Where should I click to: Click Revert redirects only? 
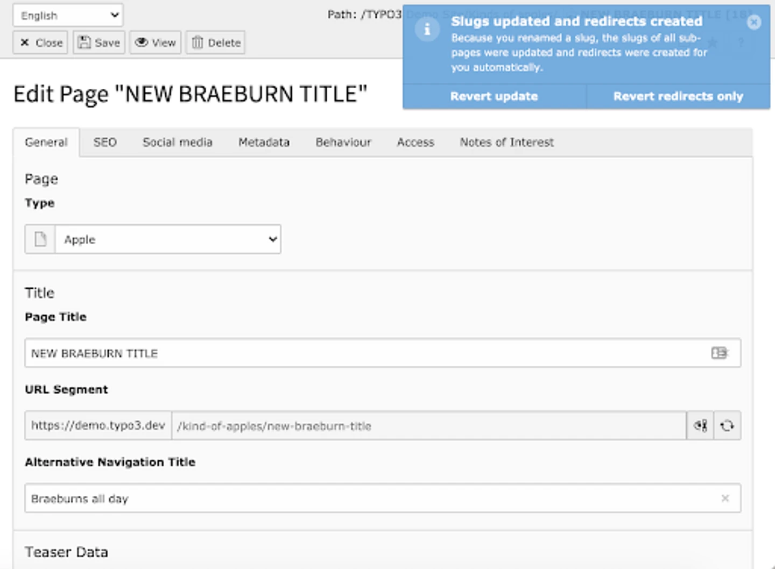click(x=678, y=96)
